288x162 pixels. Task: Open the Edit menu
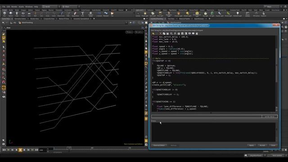pos(8,7)
